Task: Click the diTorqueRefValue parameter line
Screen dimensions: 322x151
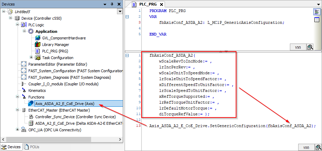Action: 184,114
